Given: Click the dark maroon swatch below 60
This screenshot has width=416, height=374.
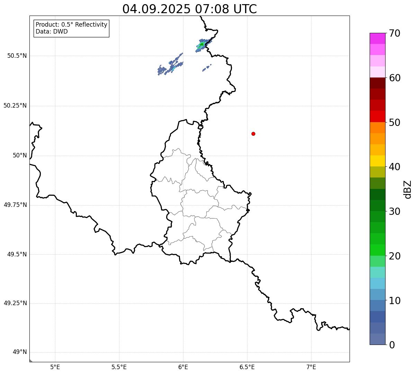Looking at the screenshot, I should pos(377,83).
